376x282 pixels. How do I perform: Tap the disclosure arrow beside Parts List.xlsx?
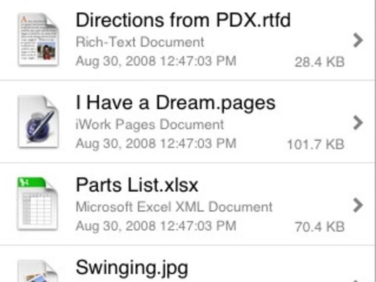pyautogui.click(x=358, y=205)
